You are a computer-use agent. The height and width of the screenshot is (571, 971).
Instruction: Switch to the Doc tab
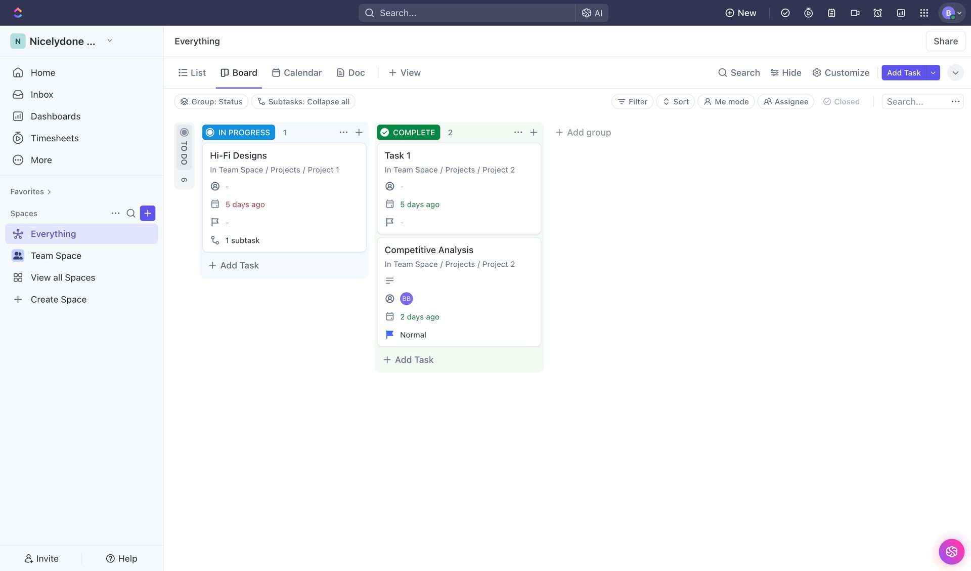(x=350, y=72)
